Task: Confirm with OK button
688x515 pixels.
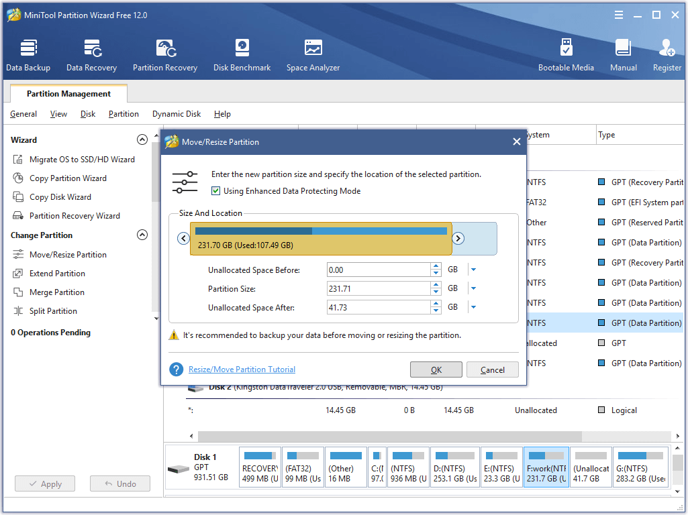Action: pos(436,369)
